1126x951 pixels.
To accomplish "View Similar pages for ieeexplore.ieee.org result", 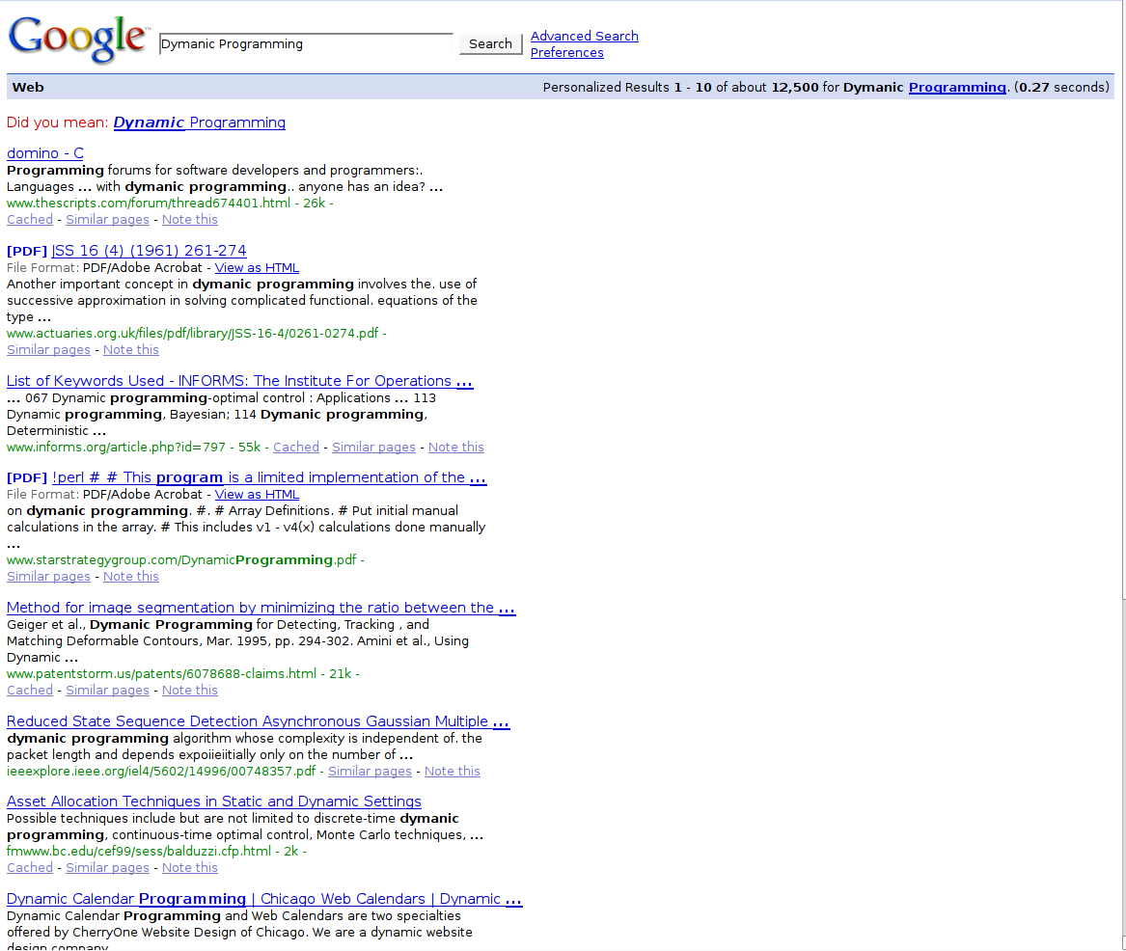I will [x=370, y=772].
